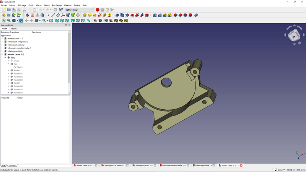
Task: Toggle the bounding box selection icon
Action: 21,21
